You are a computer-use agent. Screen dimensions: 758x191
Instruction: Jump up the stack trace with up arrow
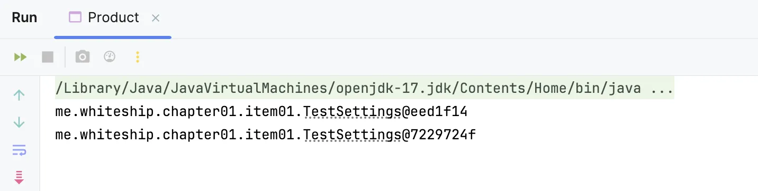tap(19, 96)
